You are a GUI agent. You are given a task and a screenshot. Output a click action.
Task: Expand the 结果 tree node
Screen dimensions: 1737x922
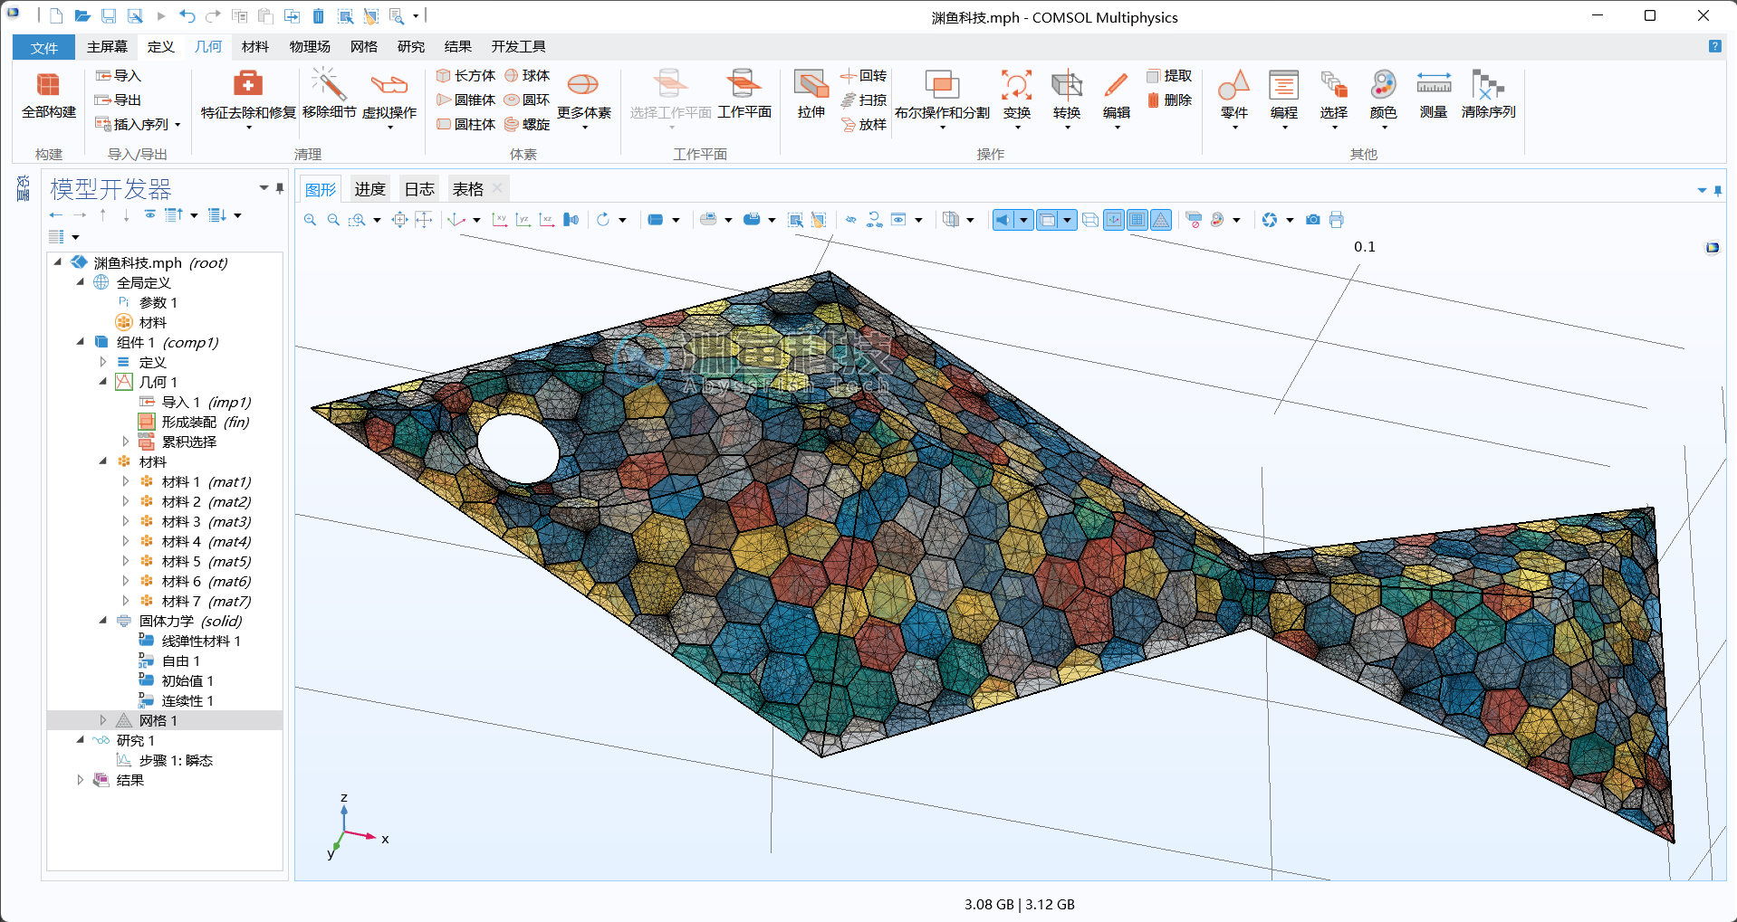81,780
